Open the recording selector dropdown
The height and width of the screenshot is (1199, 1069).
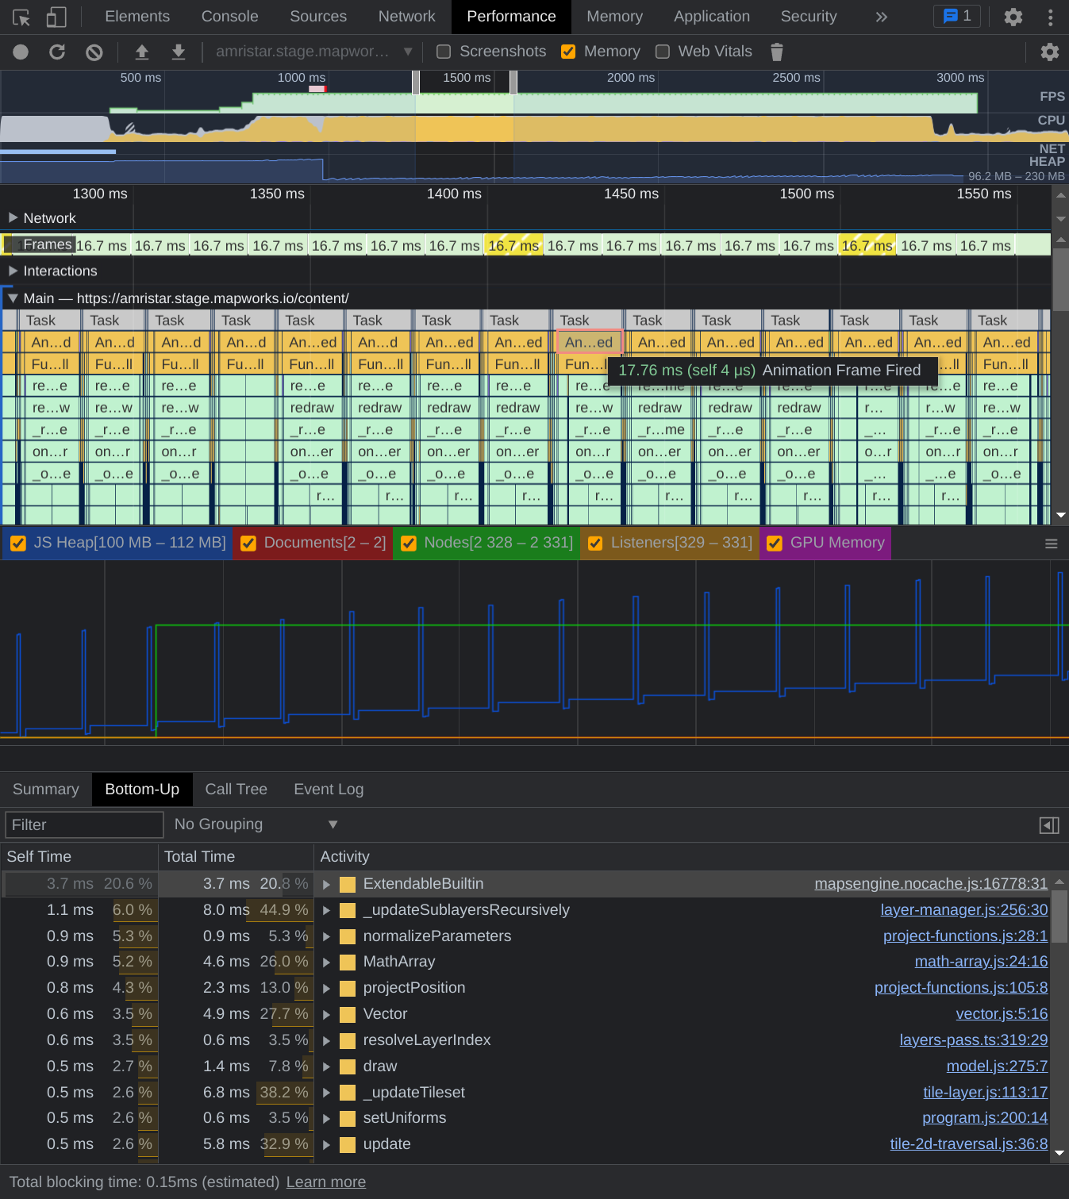(313, 52)
